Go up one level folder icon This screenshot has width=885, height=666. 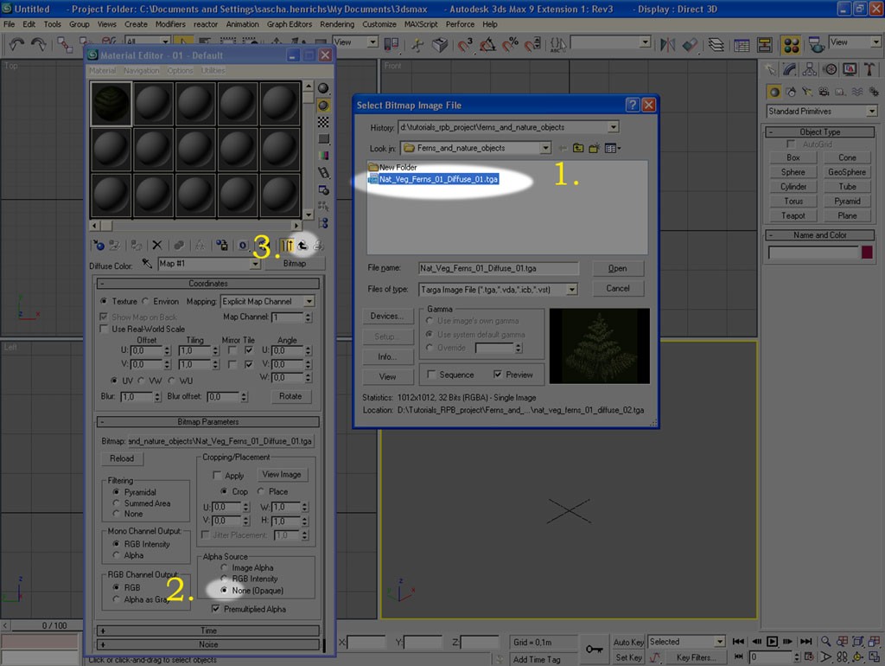coord(578,148)
